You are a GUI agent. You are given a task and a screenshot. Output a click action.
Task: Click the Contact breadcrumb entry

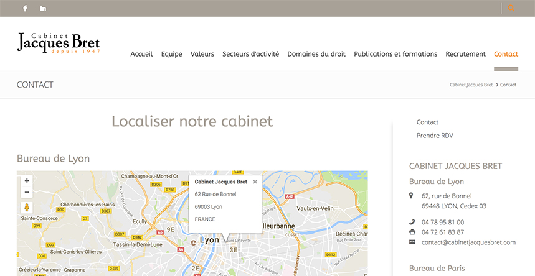[x=508, y=85]
